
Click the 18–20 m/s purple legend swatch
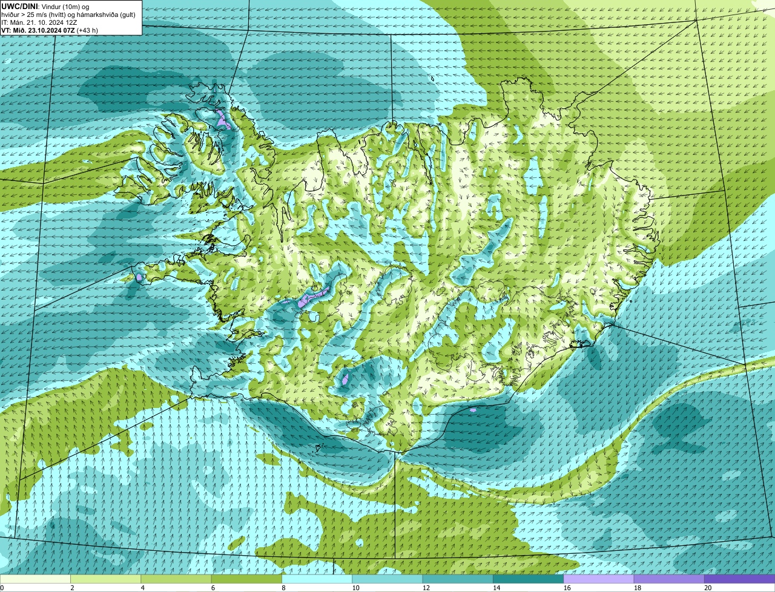[669, 579]
